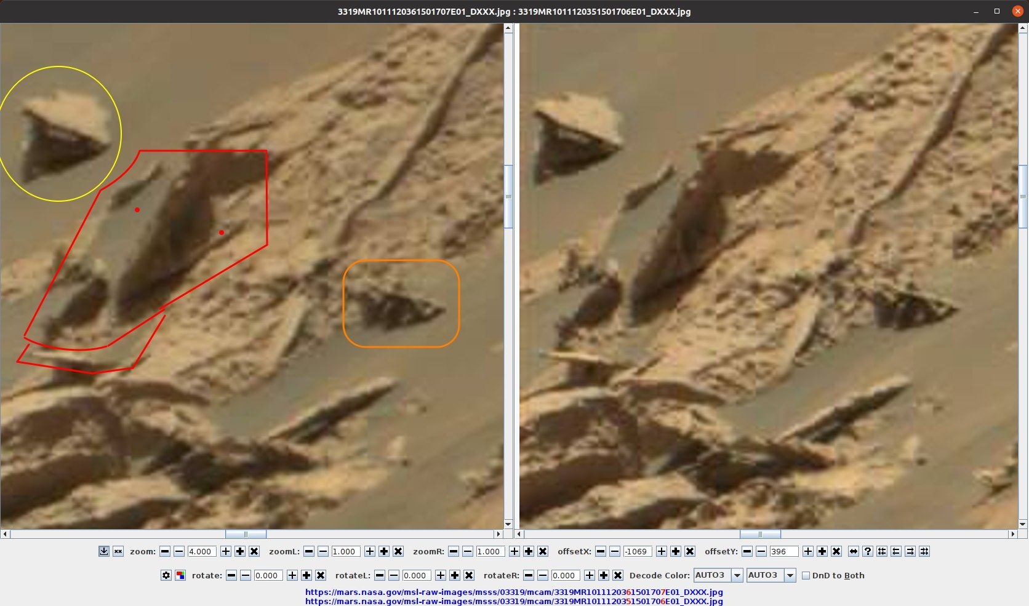Image resolution: width=1029 pixels, height=606 pixels.
Task: Click the offsetX field showing -1069
Action: tap(638, 551)
